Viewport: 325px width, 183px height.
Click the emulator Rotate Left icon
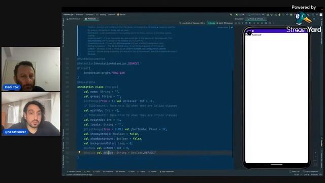pos(246,23)
